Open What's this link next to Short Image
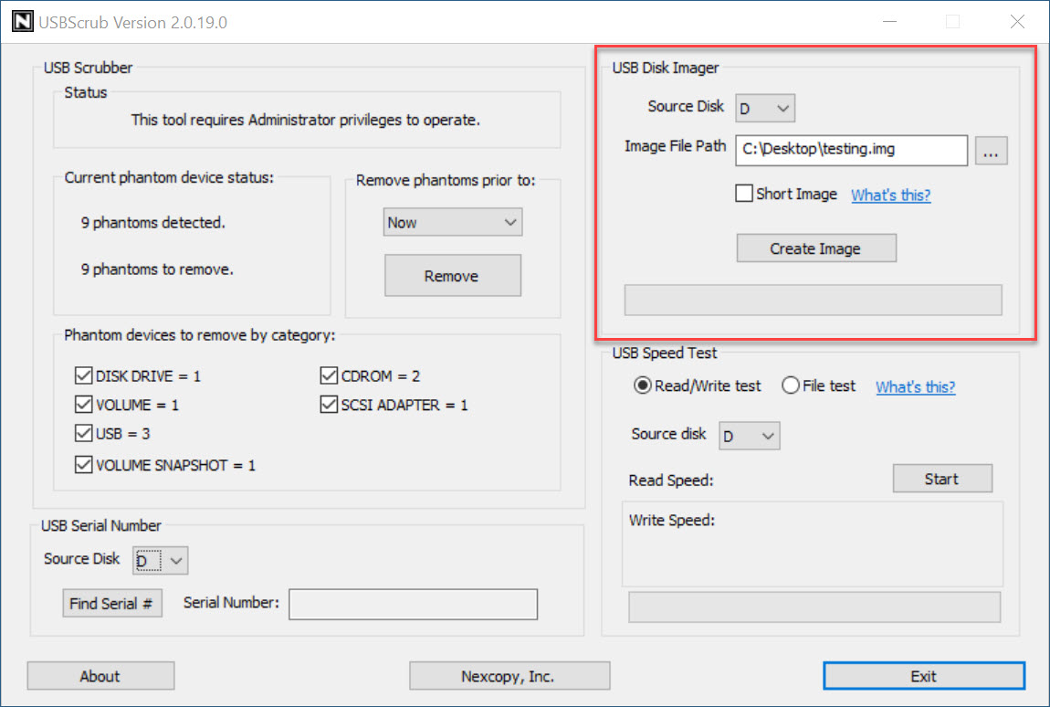The height and width of the screenshot is (707, 1050). (890, 195)
